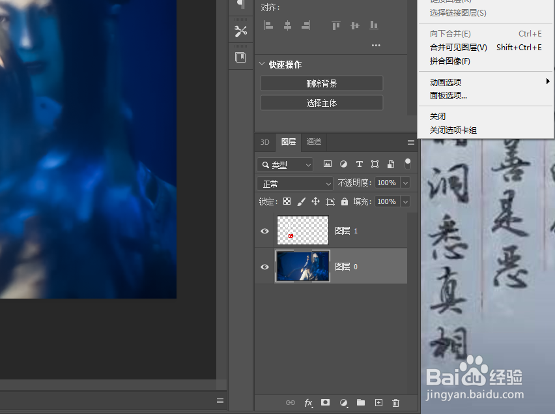The width and height of the screenshot is (555, 414).
Task: Filter layers by type (T) icon
Action: [360, 164]
